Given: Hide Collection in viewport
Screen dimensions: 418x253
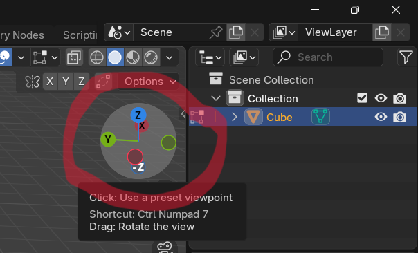Looking at the screenshot, I should 381,98.
